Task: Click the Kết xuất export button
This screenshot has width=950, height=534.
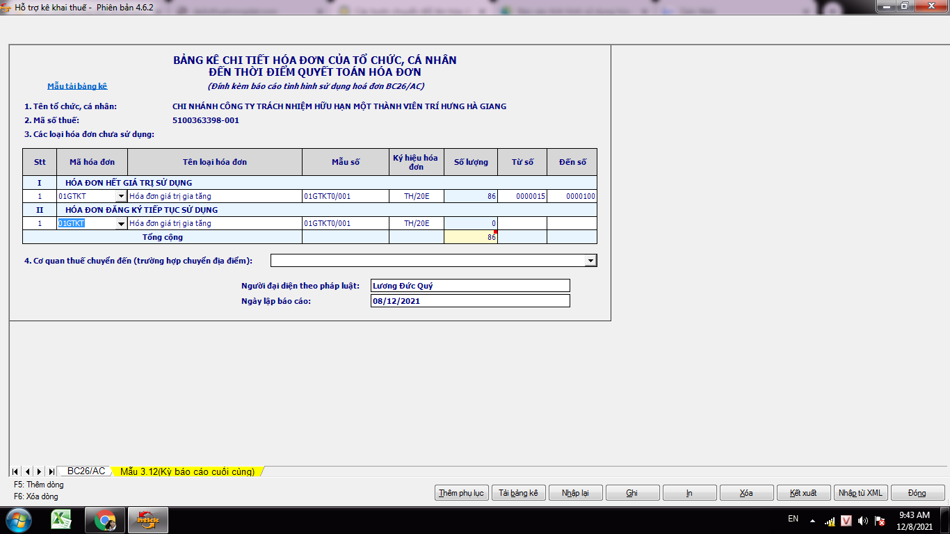Action: (803, 493)
